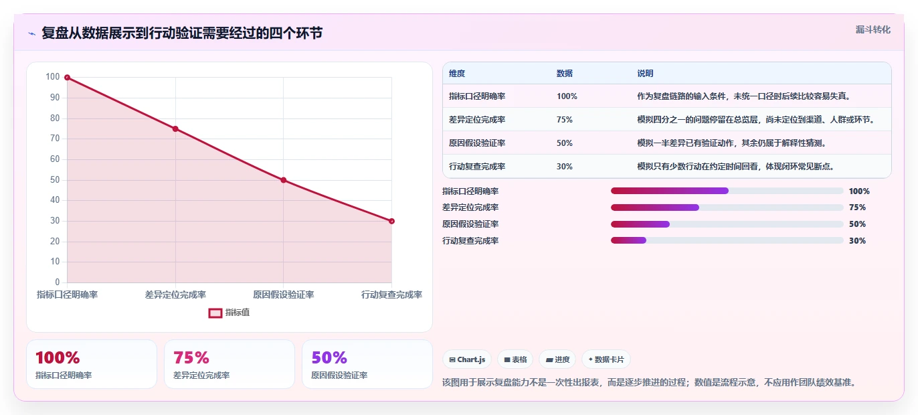Click the 表格 tag chip

coord(515,359)
